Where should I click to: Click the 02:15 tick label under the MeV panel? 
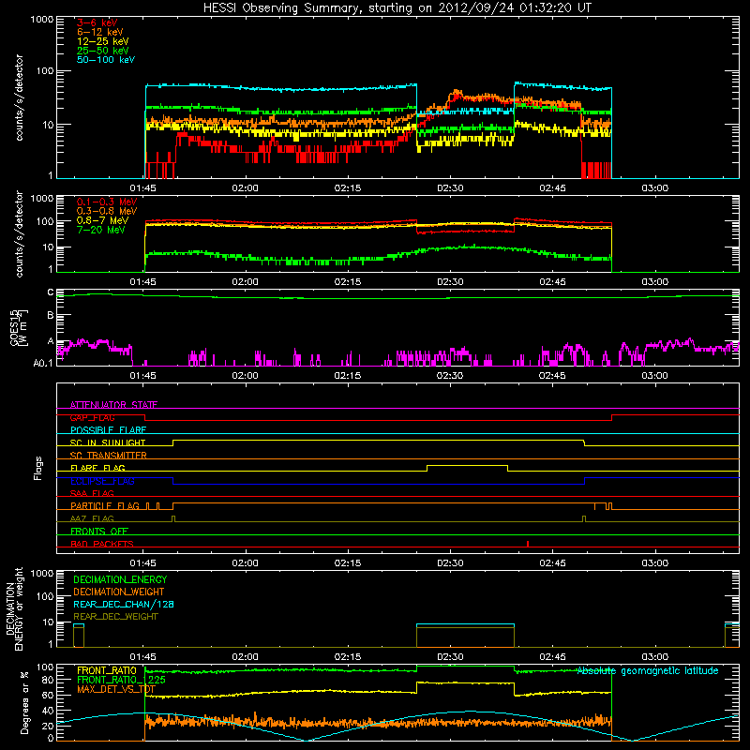(348, 282)
